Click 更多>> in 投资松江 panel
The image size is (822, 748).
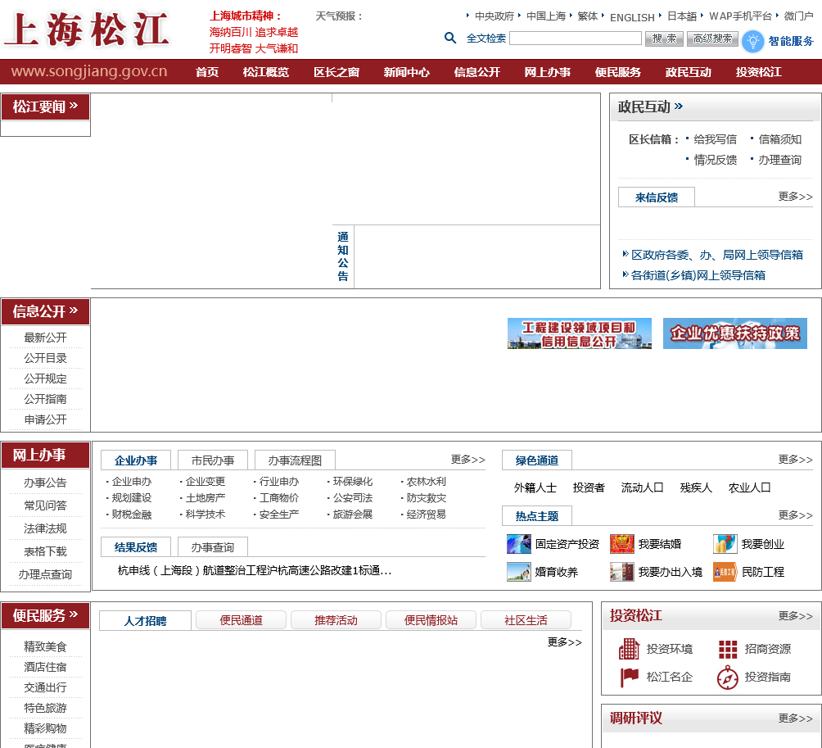(795, 616)
